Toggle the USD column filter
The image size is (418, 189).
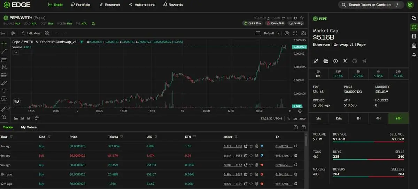[x=156, y=137]
